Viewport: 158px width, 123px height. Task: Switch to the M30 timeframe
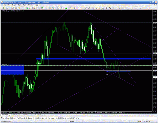click(x=126, y=8)
